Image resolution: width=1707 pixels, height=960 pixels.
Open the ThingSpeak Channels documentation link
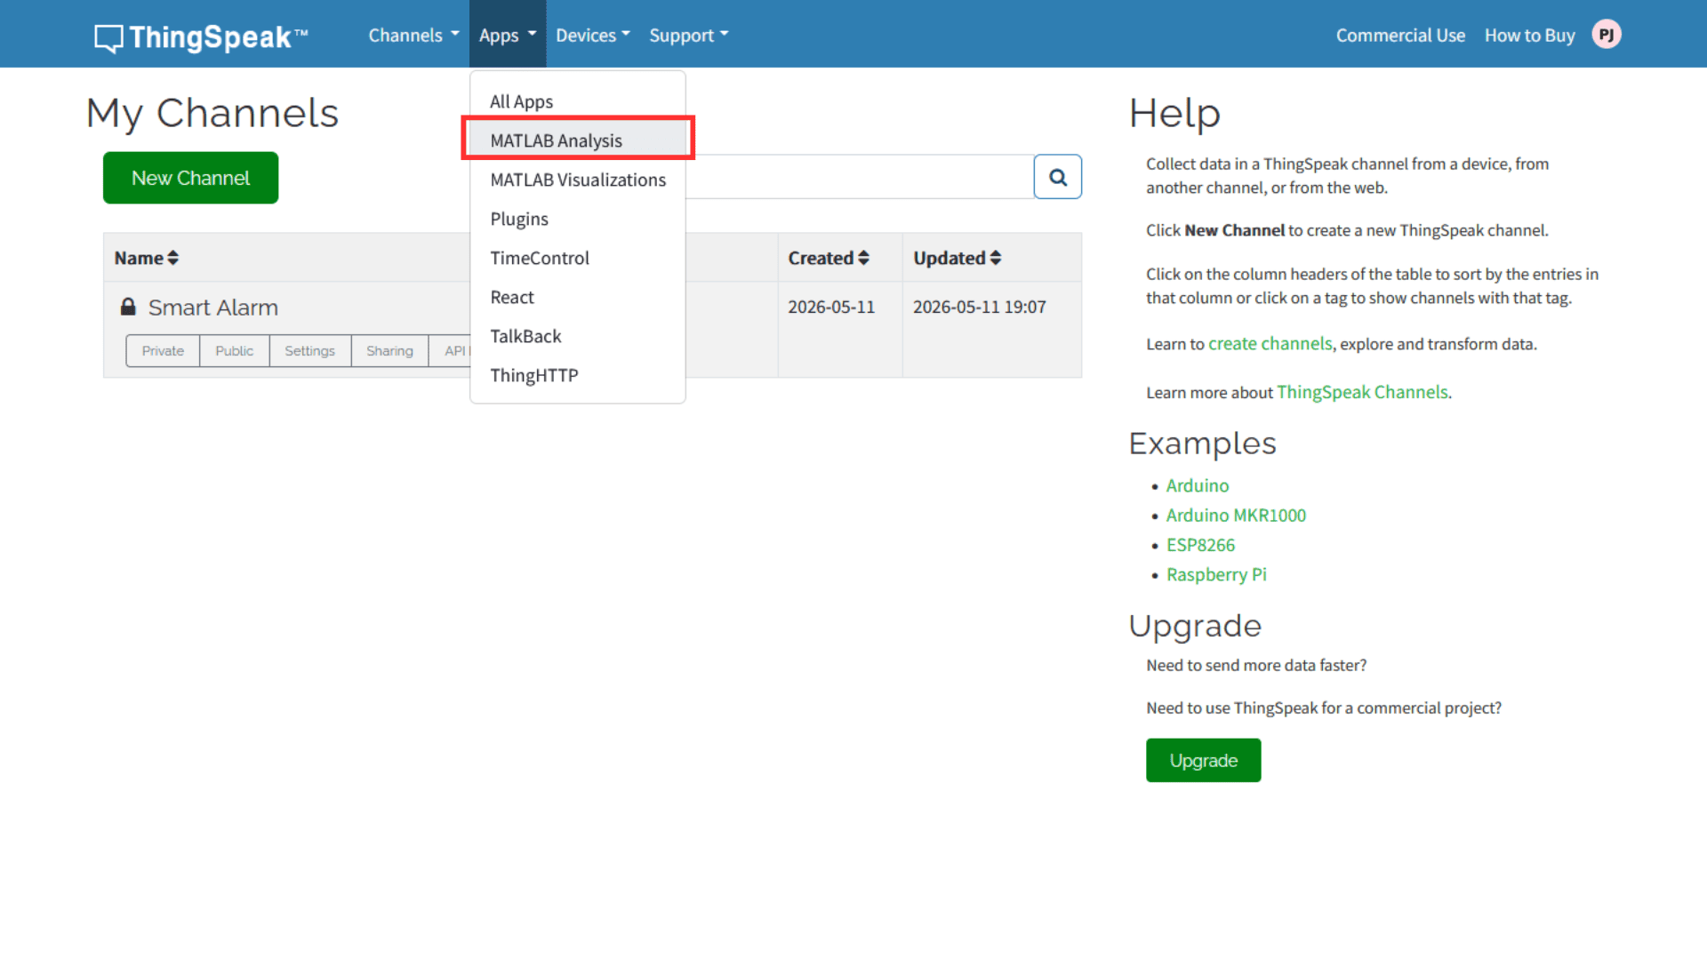(1362, 392)
